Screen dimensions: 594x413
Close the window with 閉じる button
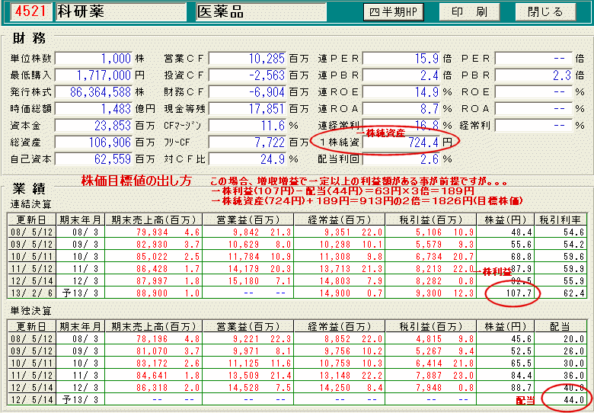[x=545, y=12]
